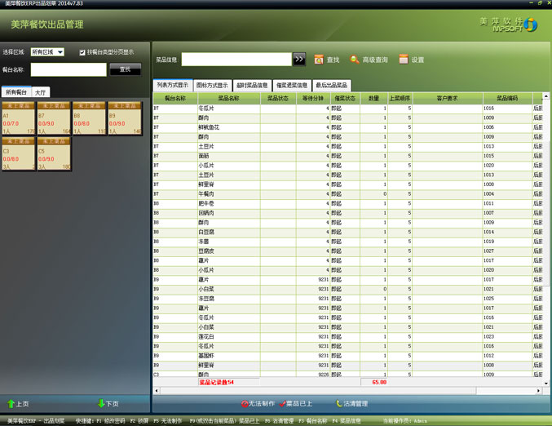This screenshot has height=426, width=552.
Task: Select table card A1
Action: click(19, 118)
